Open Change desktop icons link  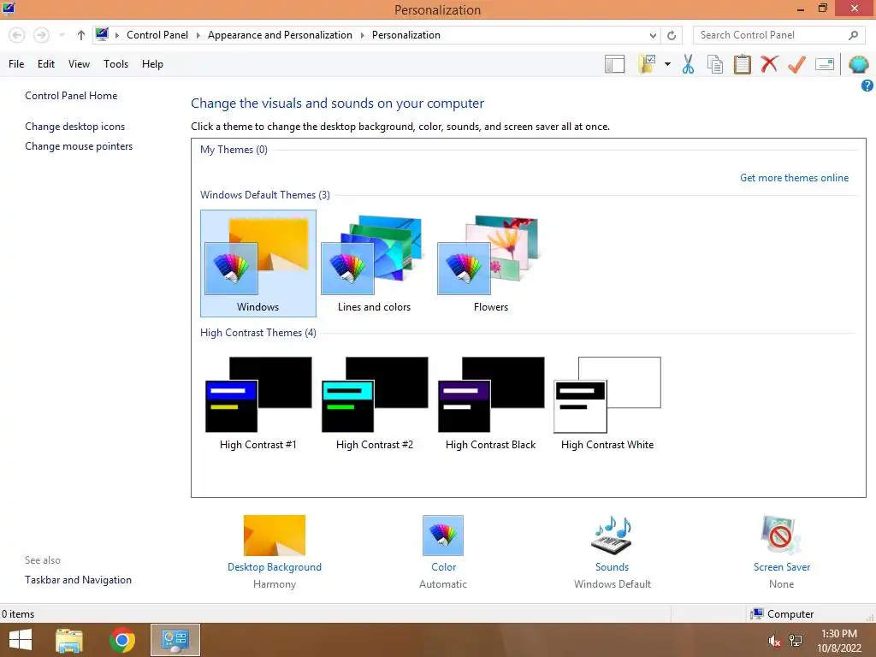pyautogui.click(x=75, y=127)
